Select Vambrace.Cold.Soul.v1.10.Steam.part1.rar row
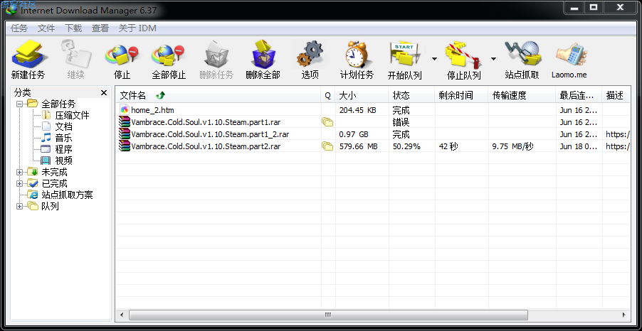Image resolution: width=642 pixels, height=331 pixels. tap(372, 121)
